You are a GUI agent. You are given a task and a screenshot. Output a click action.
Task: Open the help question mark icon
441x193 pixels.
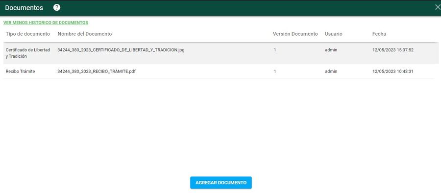tap(57, 8)
